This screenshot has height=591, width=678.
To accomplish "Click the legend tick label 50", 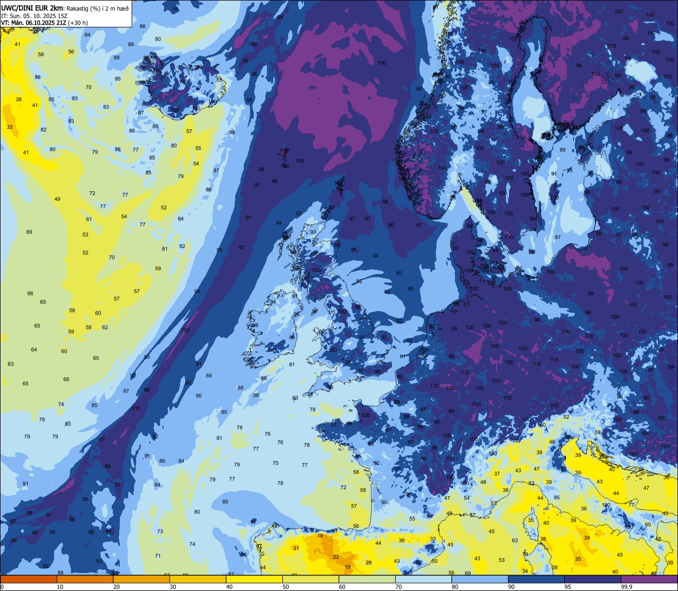I will pyautogui.click(x=286, y=586).
